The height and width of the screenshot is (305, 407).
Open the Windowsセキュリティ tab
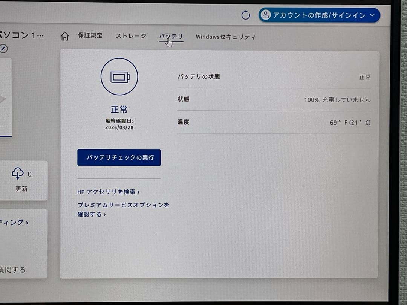click(225, 37)
